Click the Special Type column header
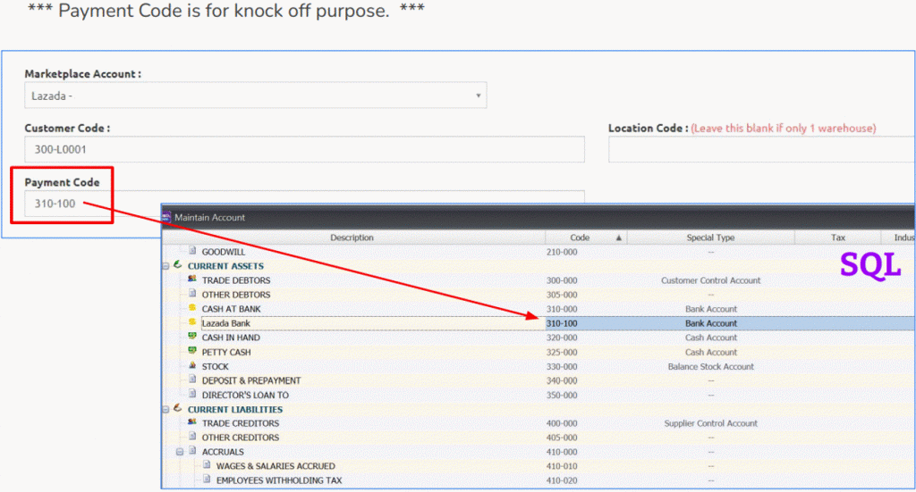The width and height of the screenshot is (916, 492). 710,238
